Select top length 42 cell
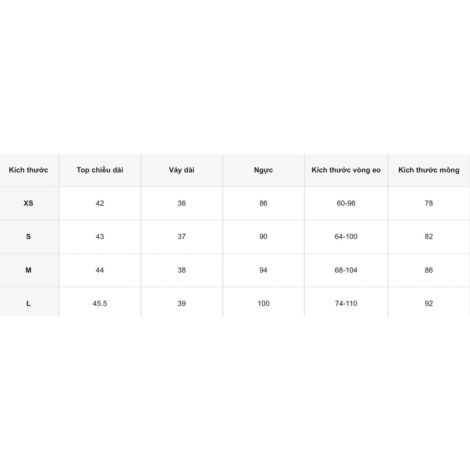Screen dimensions: 470x470 [100, 203]
